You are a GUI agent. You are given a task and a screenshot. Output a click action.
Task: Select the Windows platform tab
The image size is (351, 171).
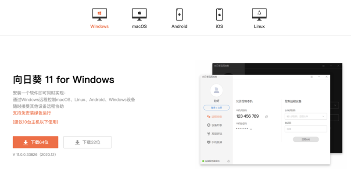tap(100, 18)
